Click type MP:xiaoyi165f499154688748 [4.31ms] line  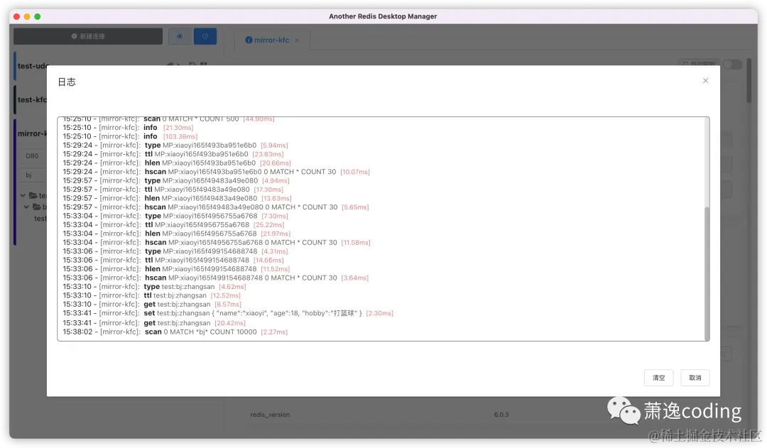point(175,252)
